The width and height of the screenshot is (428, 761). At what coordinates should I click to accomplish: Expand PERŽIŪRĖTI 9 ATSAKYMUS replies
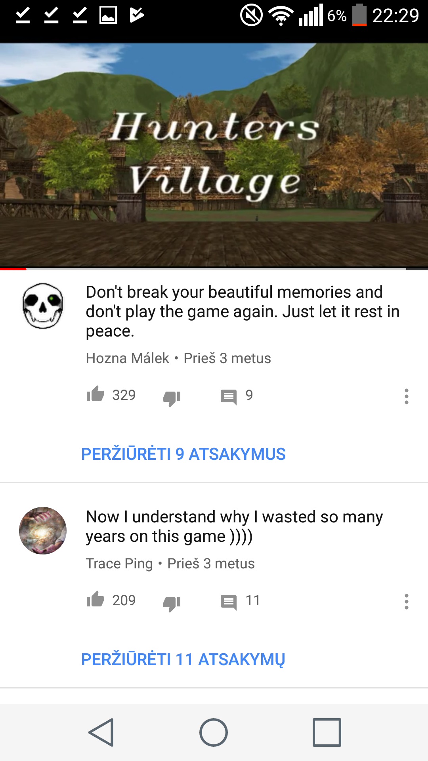pyautogui.click(x=183, y=454)
